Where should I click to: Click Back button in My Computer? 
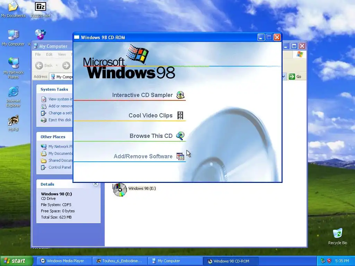pyautogui.click(x=44, y=65)
